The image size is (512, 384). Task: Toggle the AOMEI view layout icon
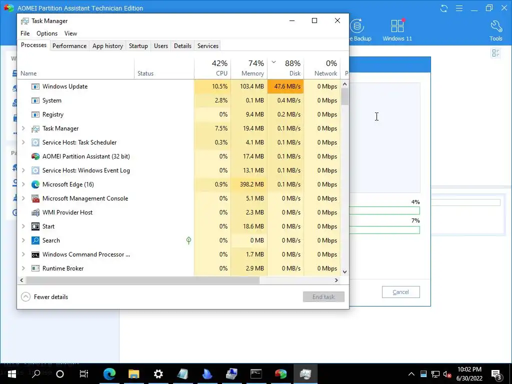[x=495, y=53]
